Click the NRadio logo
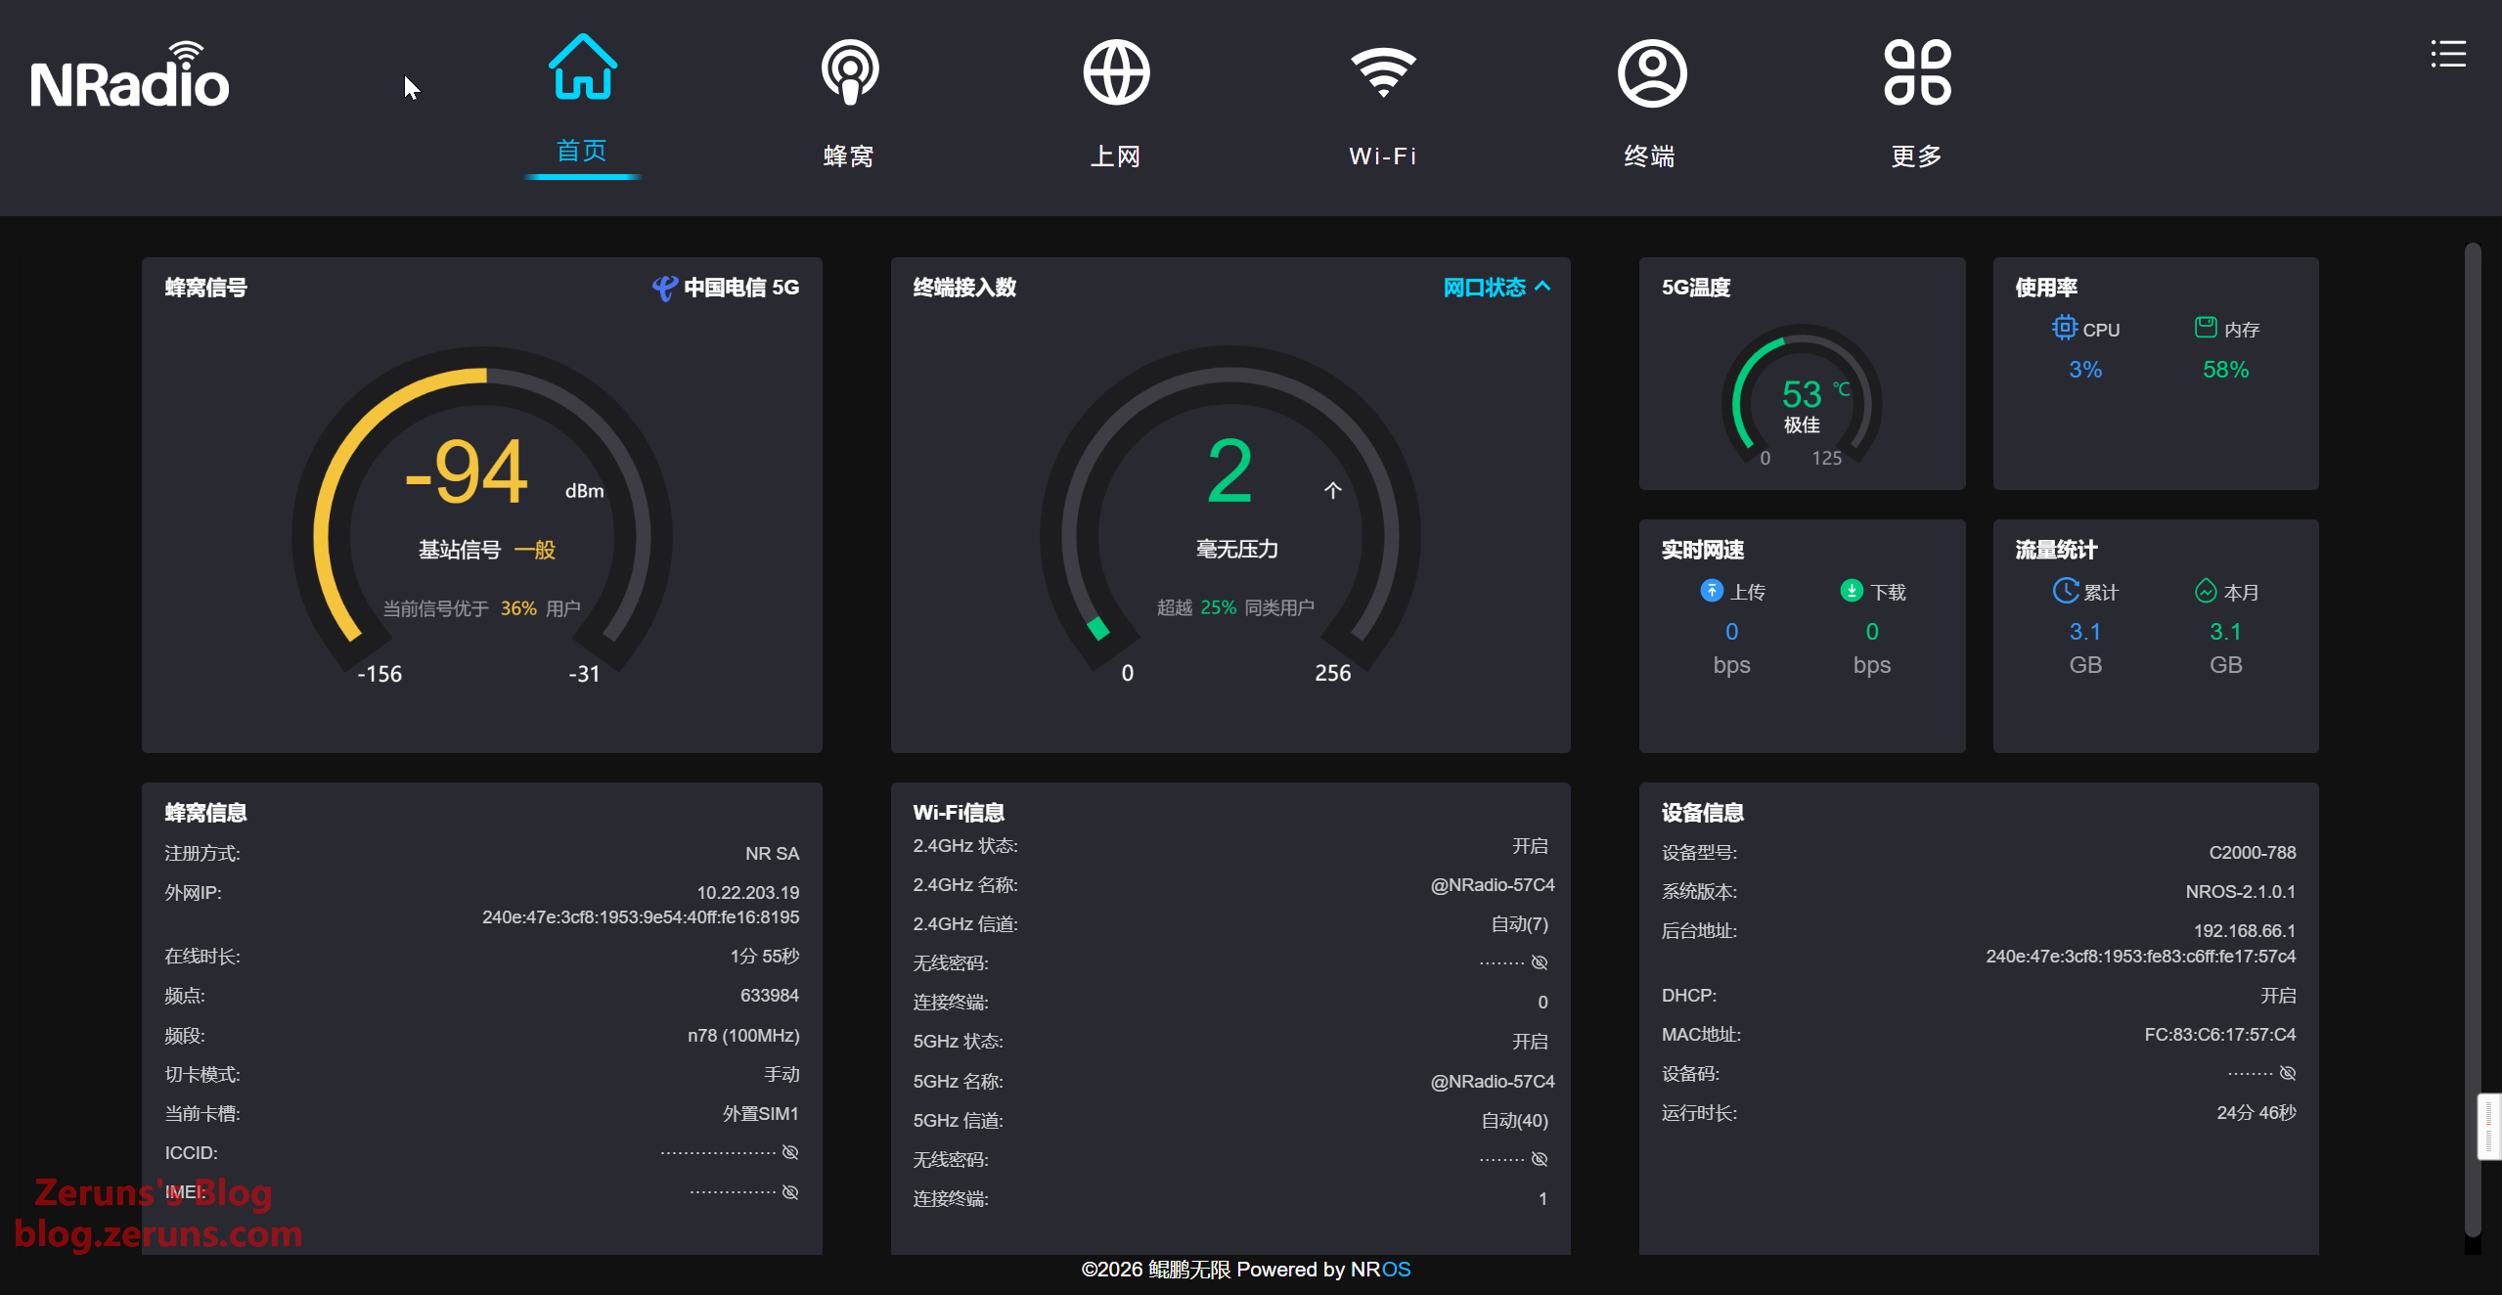Screen dimensions: 2502x1295 [x=130, y=78]
